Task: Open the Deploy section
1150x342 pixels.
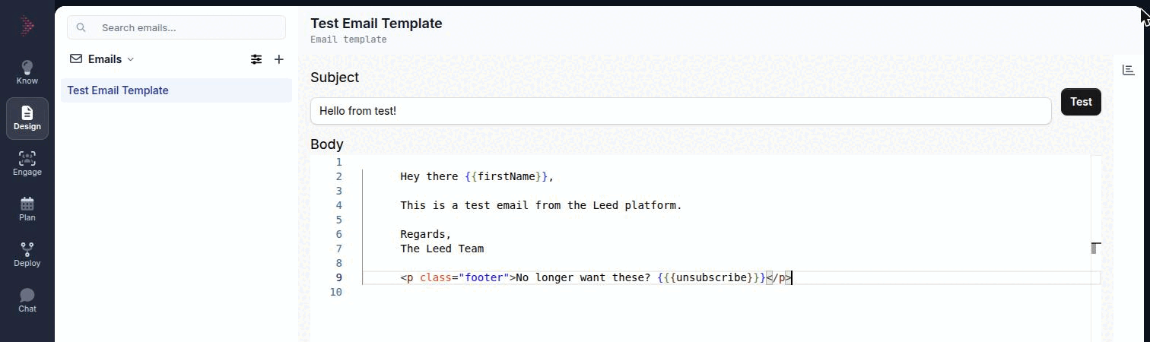Action: [27, 255]
